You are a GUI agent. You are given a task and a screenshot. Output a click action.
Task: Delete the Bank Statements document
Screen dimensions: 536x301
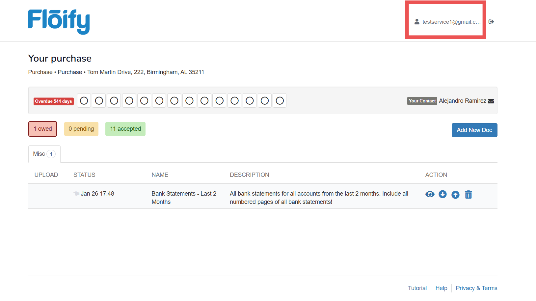point(468,195)
